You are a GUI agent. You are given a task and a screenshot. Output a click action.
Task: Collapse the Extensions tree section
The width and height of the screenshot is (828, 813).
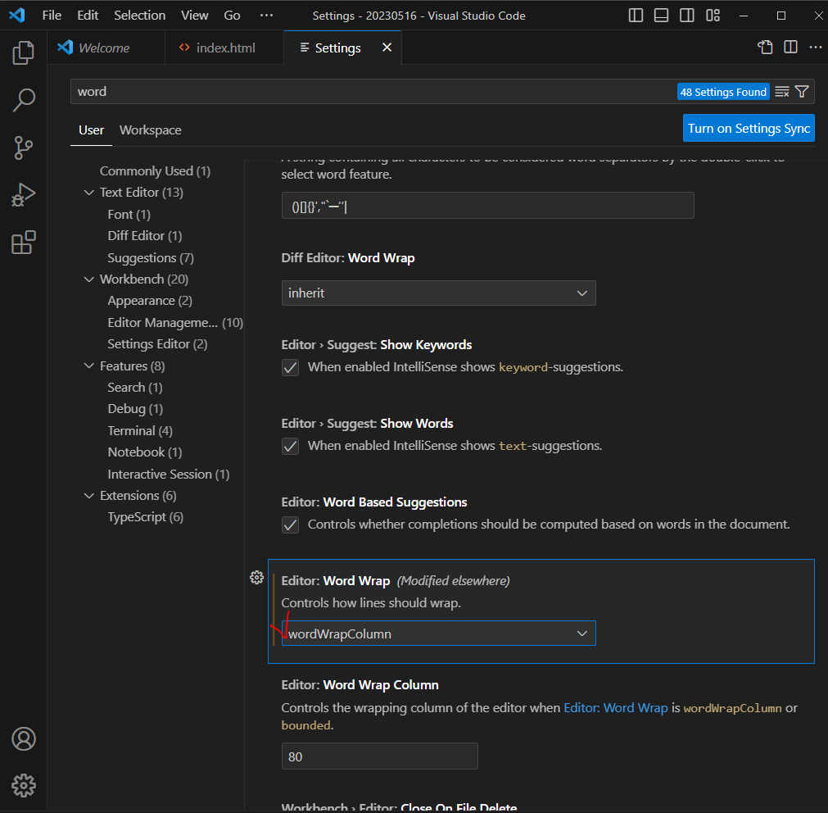click(x=88, y=496)
